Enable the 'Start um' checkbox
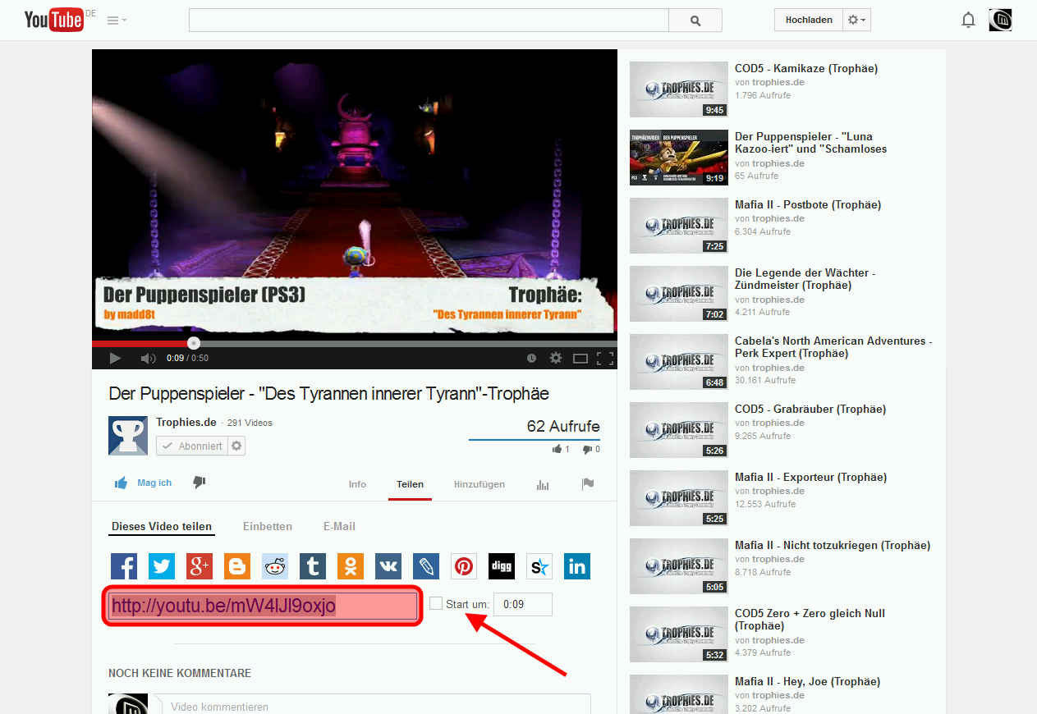The height and width of the screenshot is (714, 1037). [x=435, y=603]
